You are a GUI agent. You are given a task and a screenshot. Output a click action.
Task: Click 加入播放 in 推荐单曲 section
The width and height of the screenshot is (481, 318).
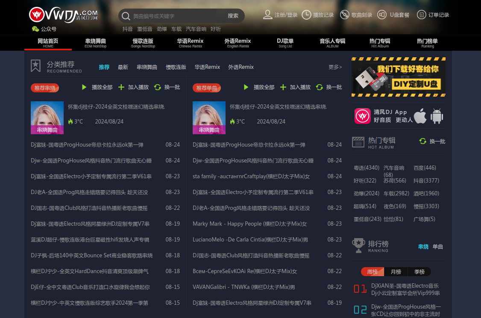(295, 87)
